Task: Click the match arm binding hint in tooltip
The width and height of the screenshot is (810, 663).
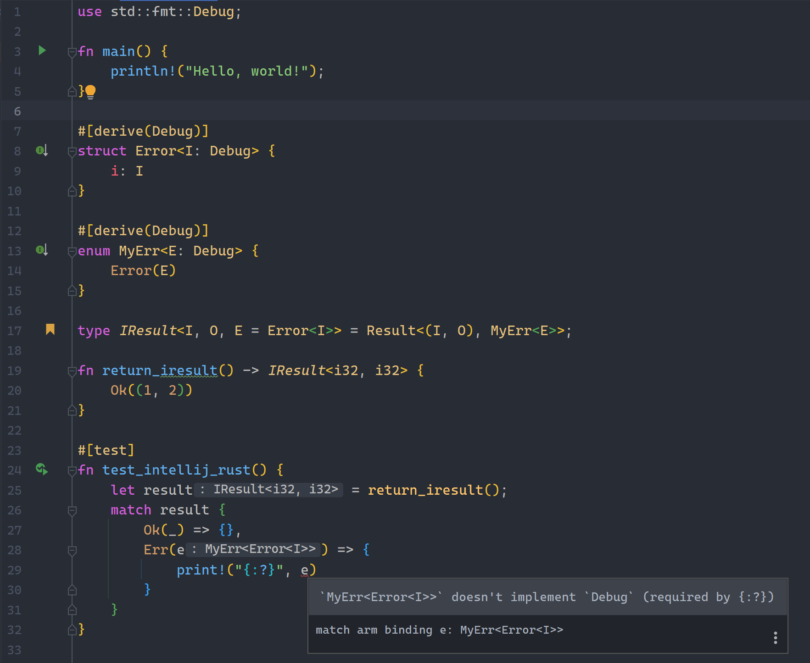Action: [x=439, y=630]
